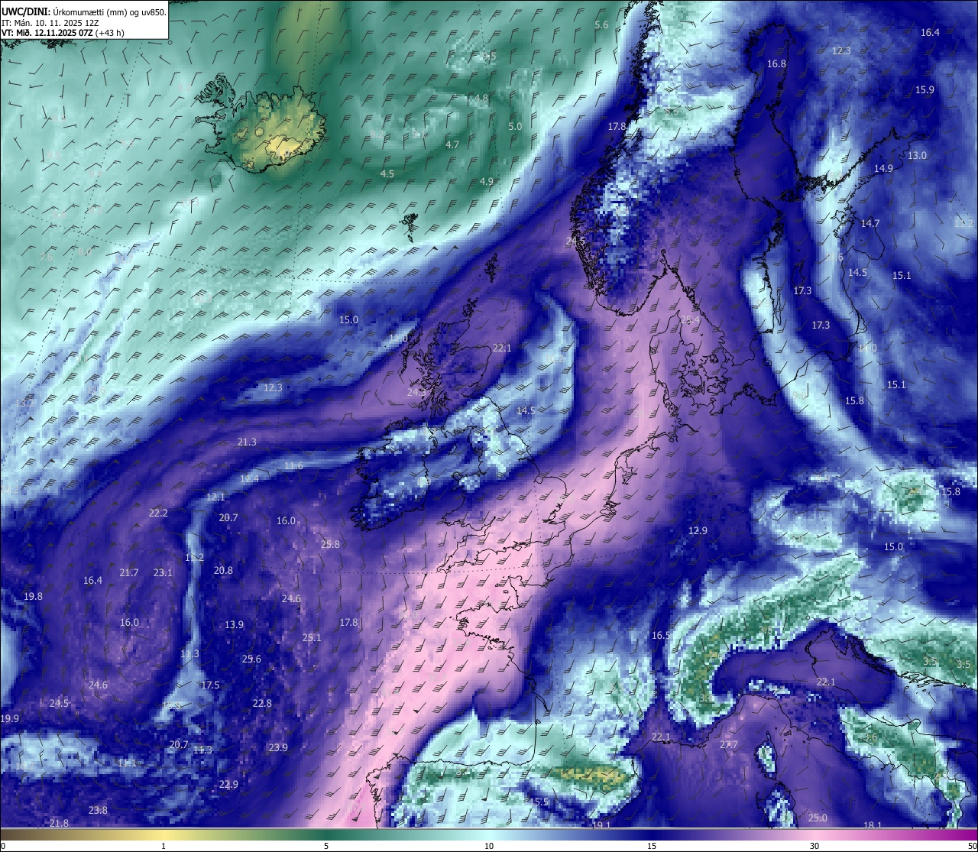Click the 16.5 value label
This screenshot has width=978, height=852.
tap(661, 636)
